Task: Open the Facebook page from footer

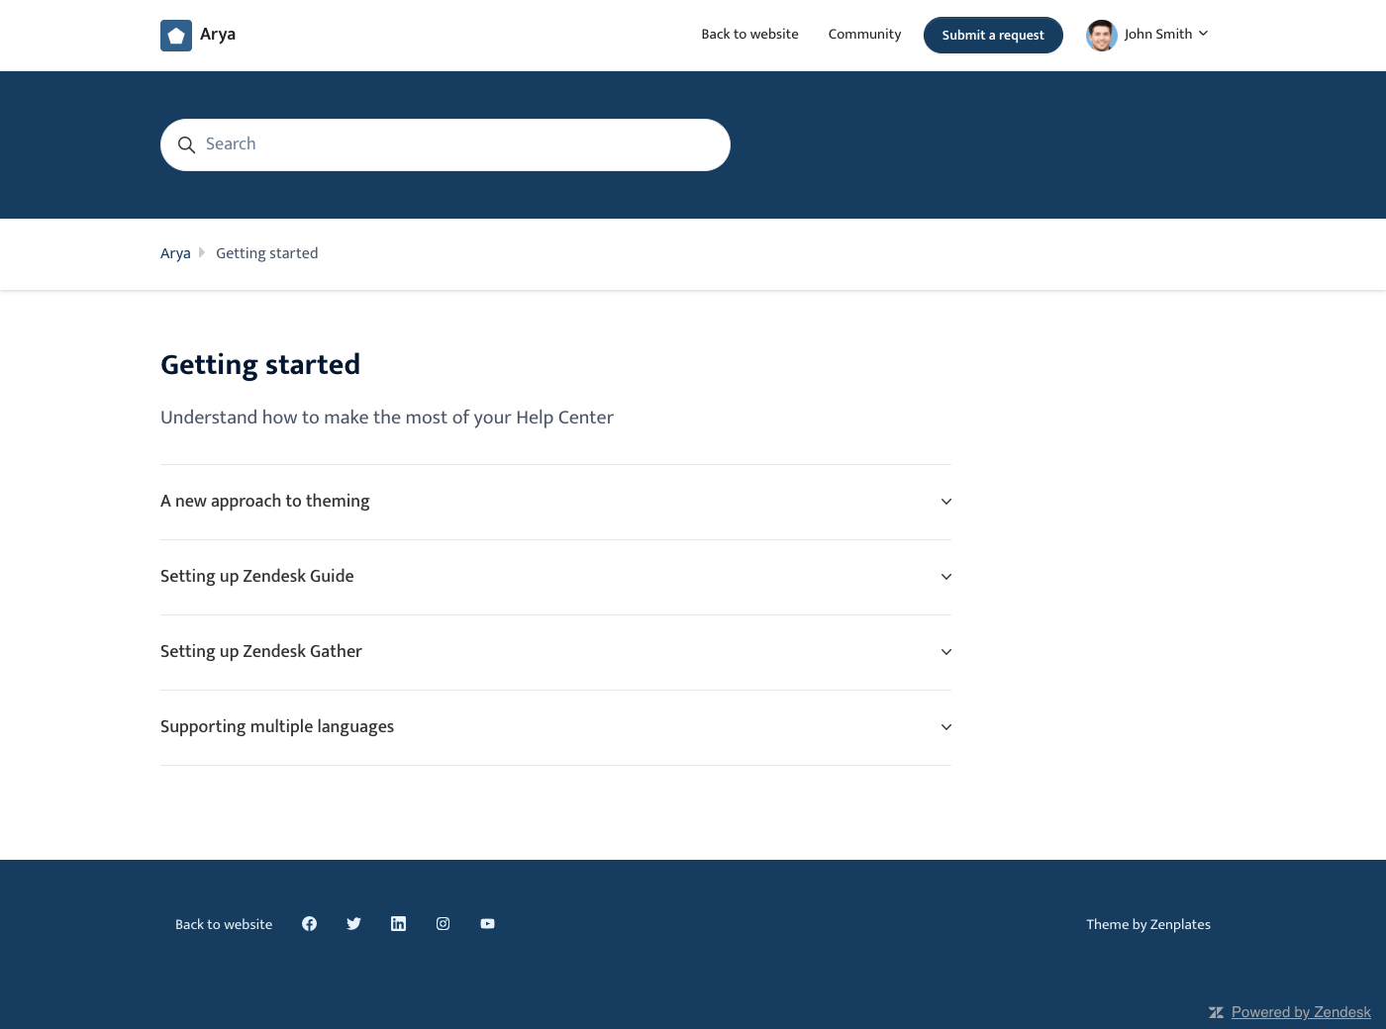Action: click(x=309, y=924)
